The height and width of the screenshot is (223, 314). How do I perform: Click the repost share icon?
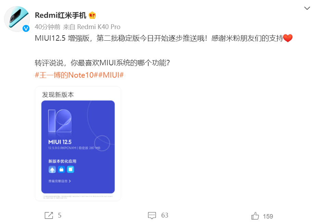[x=49, y=215]
